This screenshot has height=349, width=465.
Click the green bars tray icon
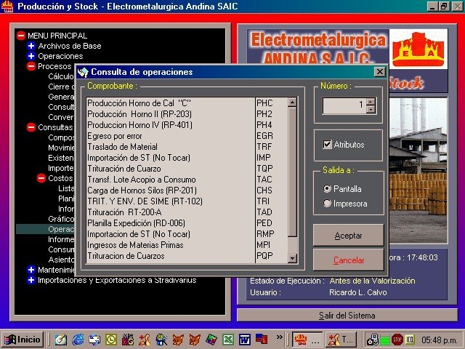384,340
